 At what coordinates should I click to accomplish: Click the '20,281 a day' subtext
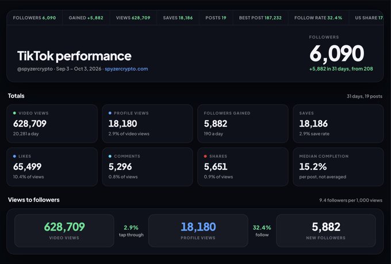(x=26, y=134)
